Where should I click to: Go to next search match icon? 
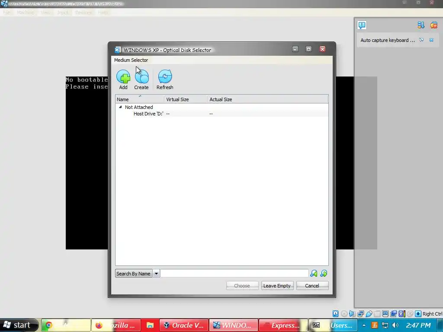coord(324,273)
